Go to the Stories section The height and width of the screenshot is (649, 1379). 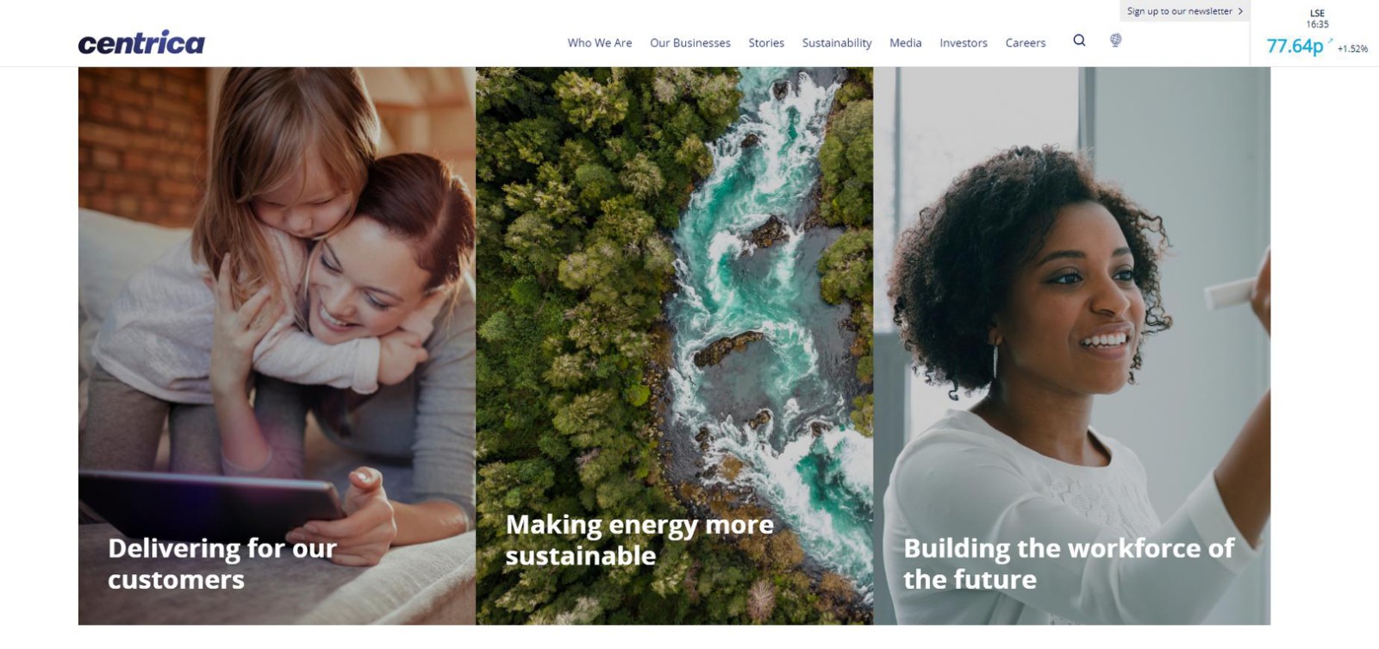tap(766, 43)
